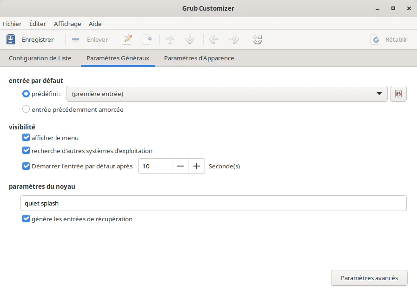Toggle afficher le menu checkbox
417x295 pixels.
26,137
